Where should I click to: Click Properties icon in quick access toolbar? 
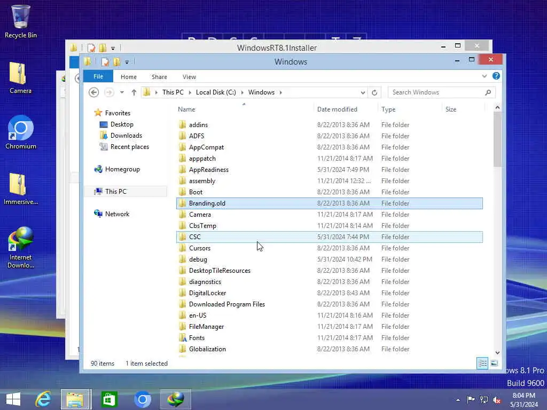105,62
